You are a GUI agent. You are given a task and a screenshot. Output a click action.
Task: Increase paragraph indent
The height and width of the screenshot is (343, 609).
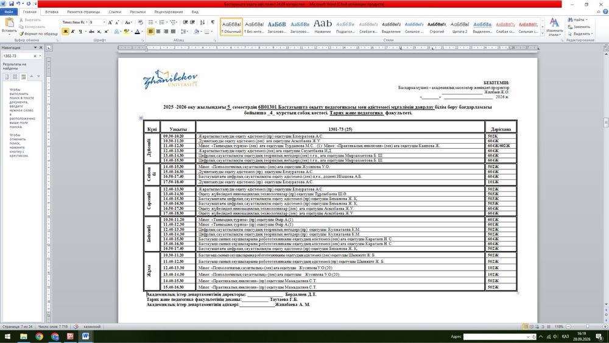pyautogui.click(x=192, y=23)
